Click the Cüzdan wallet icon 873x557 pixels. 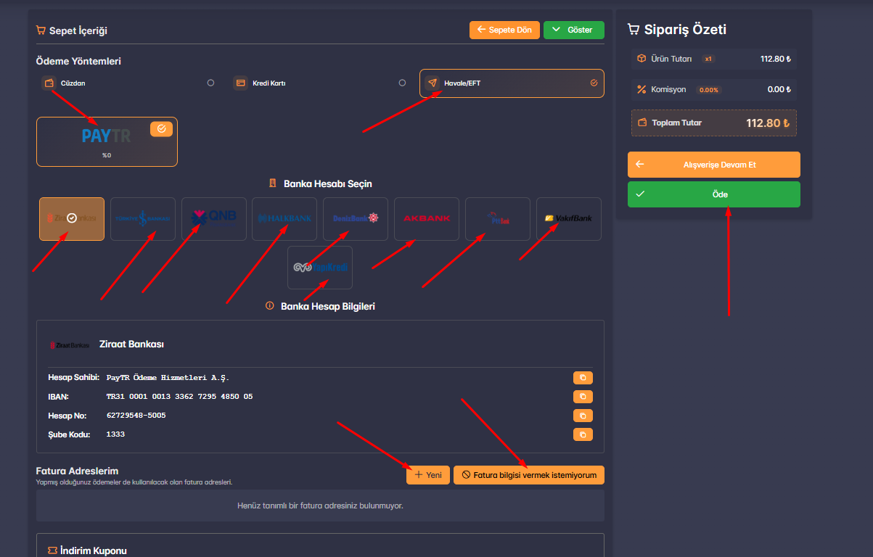(49, 83)
